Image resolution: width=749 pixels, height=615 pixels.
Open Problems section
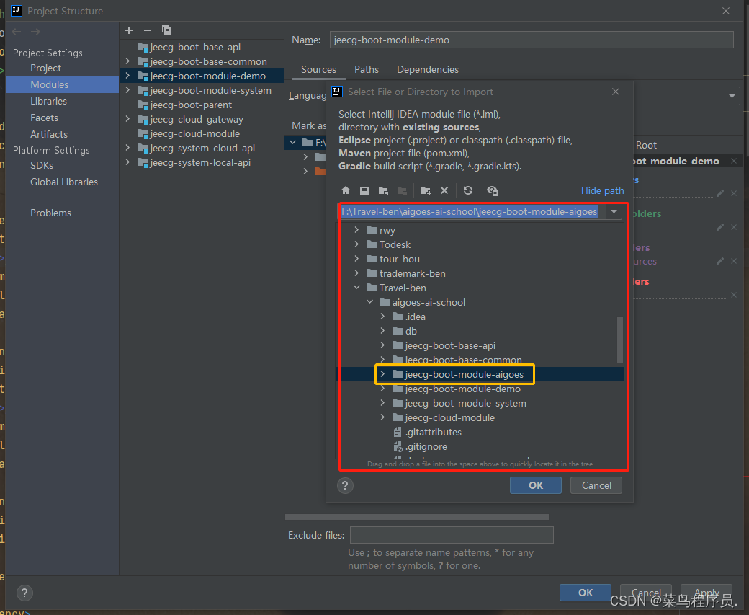point(50,213)
